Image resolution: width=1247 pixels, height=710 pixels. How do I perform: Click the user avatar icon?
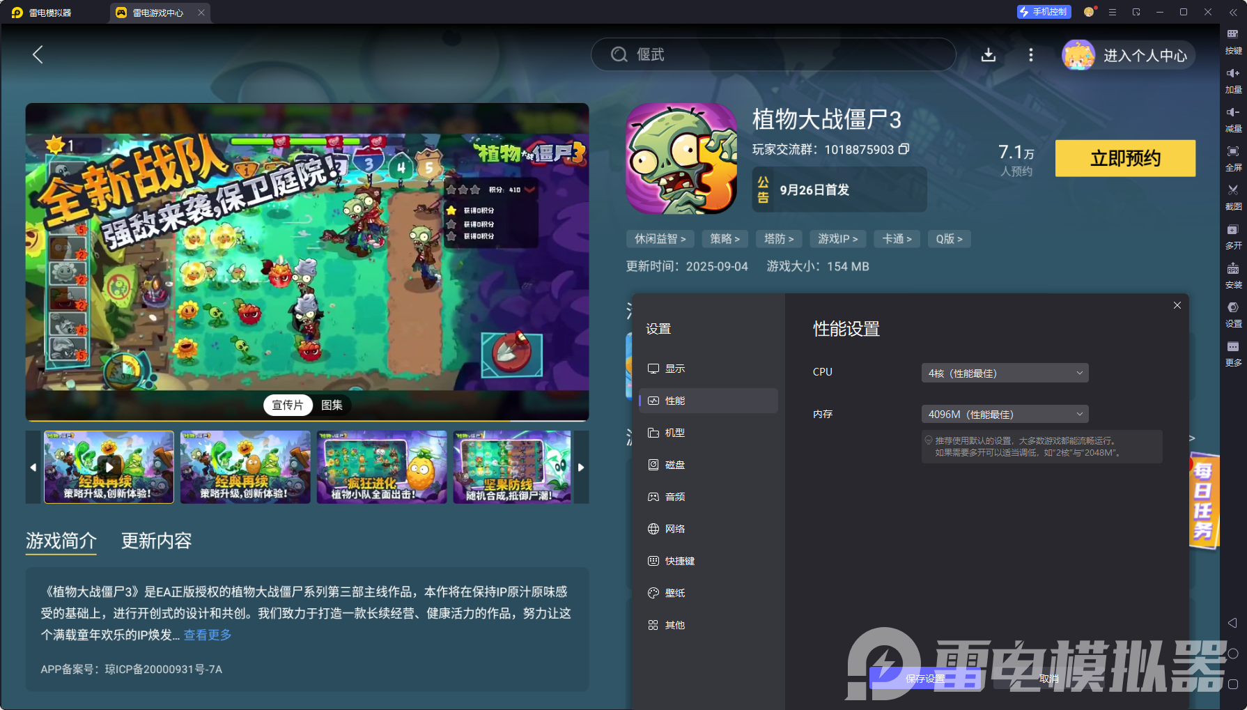click(x=1078, y=55)
